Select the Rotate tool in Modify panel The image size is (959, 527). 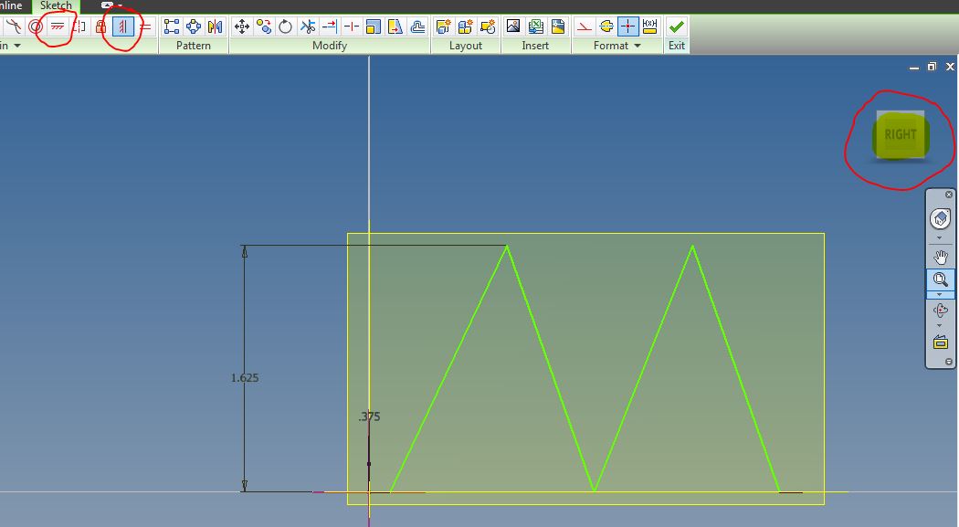point(286,26)
